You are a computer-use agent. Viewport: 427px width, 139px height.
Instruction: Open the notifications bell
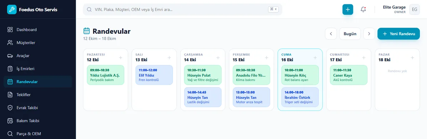pyautogui.click(x=363, y=9)
